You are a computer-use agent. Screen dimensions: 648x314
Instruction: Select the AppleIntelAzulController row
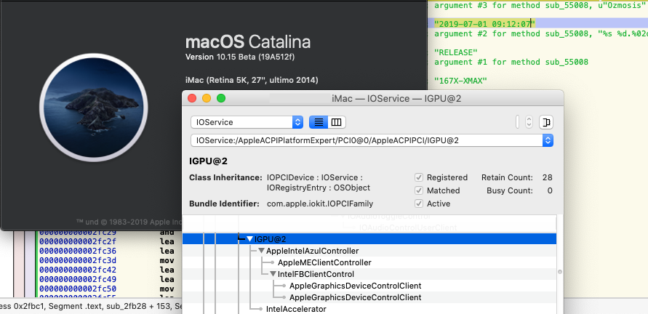tap(369, 251)
